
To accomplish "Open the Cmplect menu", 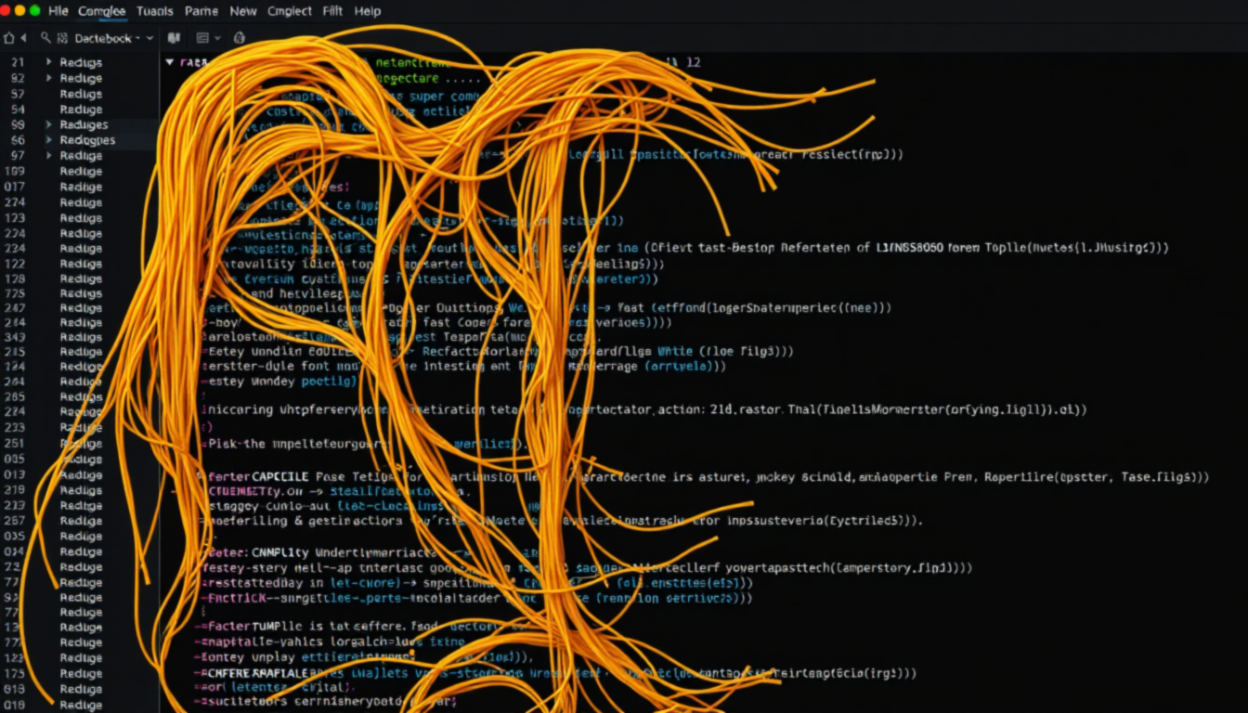I will pyautogui.click(x=290, y=11).
